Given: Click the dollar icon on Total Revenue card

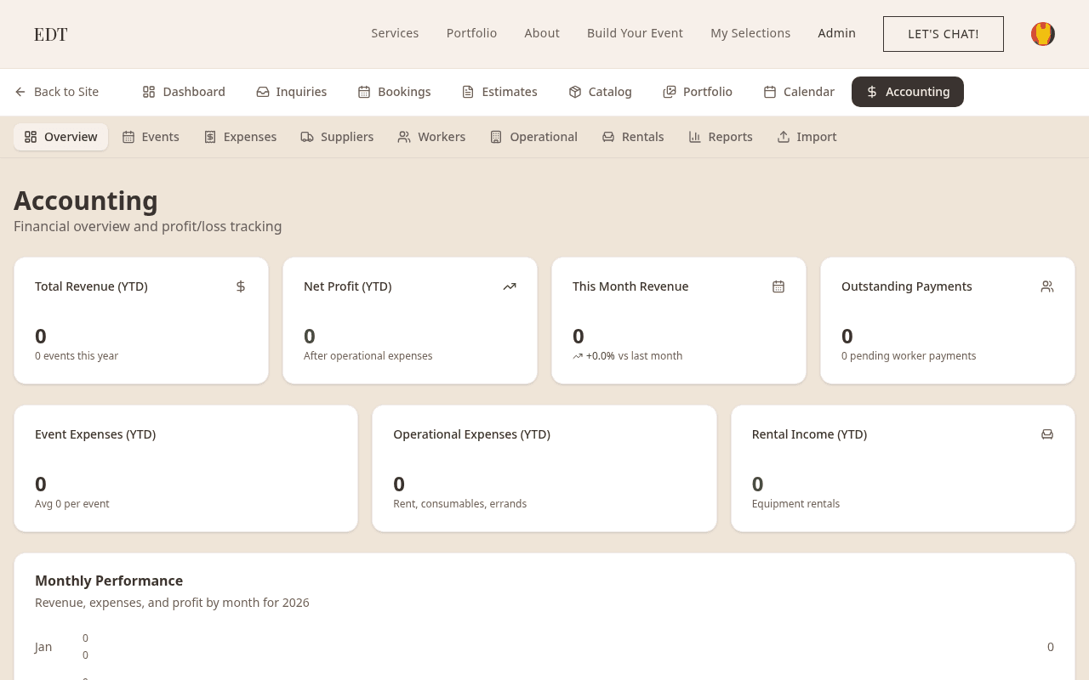Looking at the screenshot, I should pyautogui.click(x=241, y=286).
